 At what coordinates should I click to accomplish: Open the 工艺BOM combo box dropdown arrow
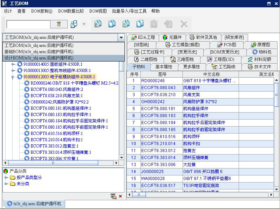tap(121, 37)
